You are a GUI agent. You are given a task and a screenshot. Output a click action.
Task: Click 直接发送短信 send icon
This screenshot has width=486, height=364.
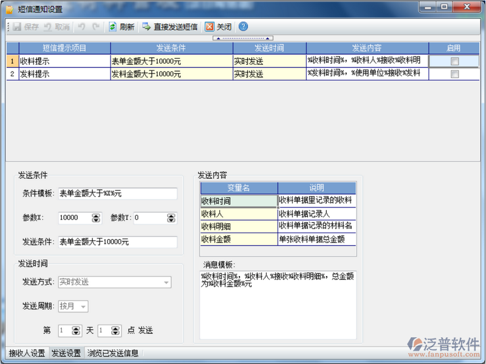[x=146, y=27]
